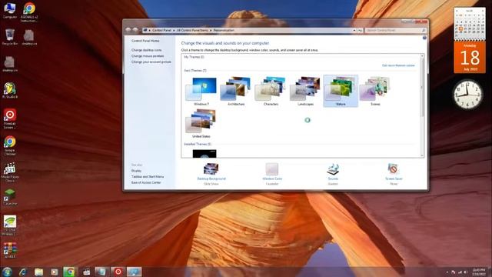Click the Get more themes online link

pos(398,65)
